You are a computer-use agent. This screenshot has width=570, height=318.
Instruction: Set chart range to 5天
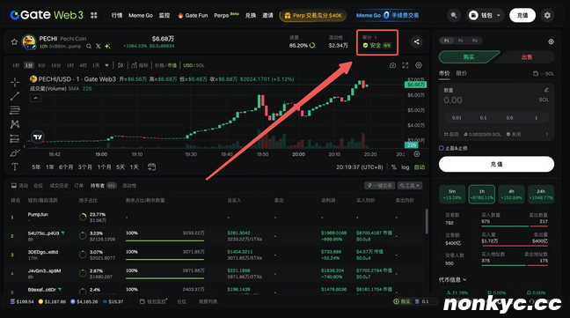[x=121, y=167]
